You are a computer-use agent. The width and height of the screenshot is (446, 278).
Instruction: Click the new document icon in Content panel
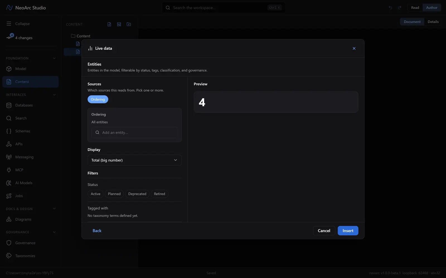coord(109,24)
